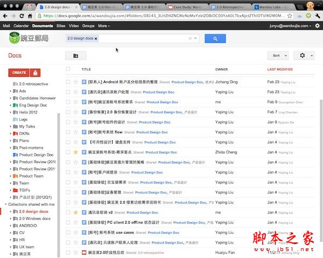Image resolution: width=323 pixels, height=258 pixels.
Task: Click the Wandoujia logo image
Action: [29, 38]
